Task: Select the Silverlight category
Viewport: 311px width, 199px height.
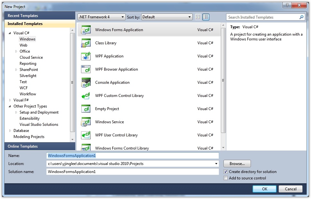Action: click(28, 76)
